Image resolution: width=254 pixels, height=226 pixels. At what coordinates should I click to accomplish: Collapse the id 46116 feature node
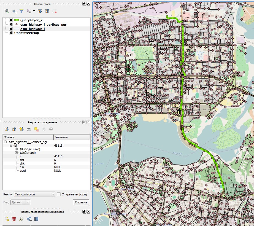11,145
